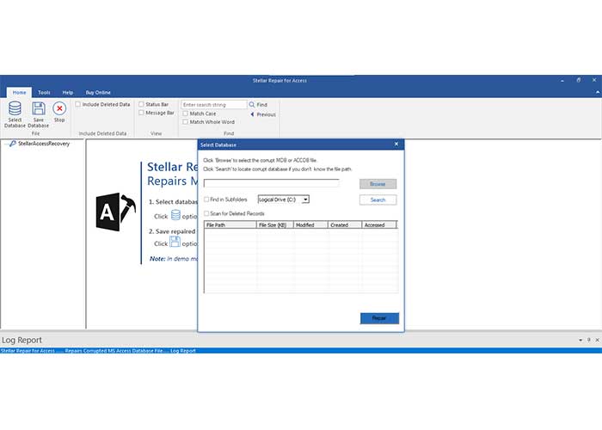Toggle the Message Bar checkbox
The height and width of the screenshot is (430, 602).
tap(141, 113)
